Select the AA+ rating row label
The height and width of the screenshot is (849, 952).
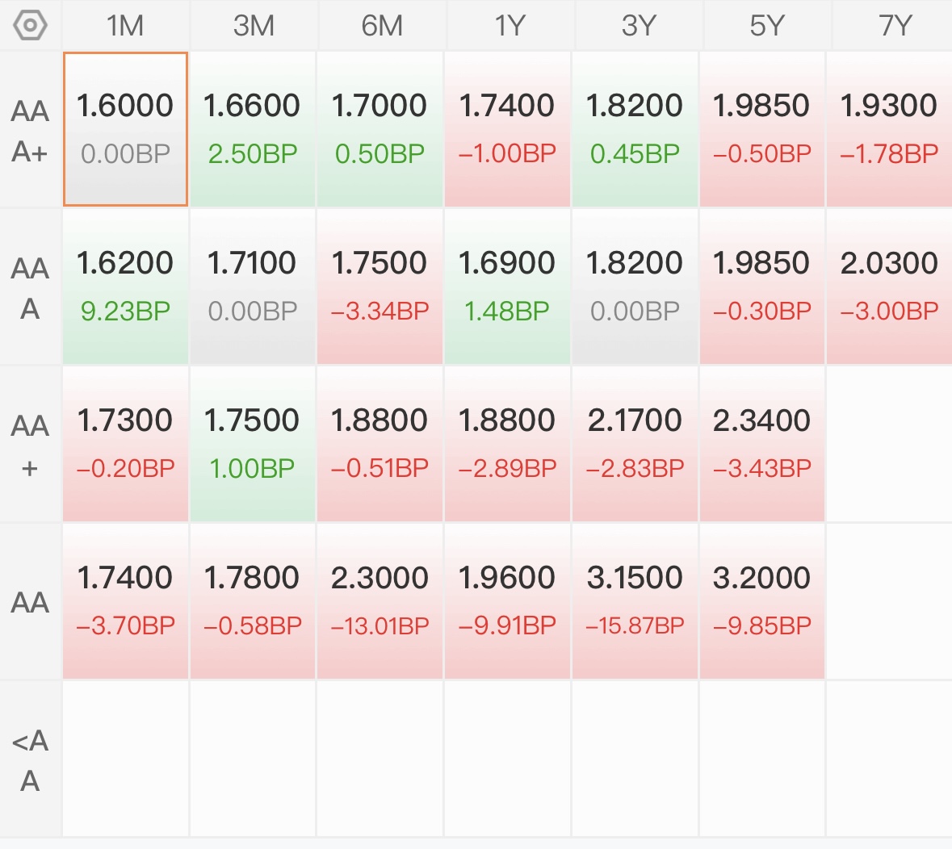point(30,444)
